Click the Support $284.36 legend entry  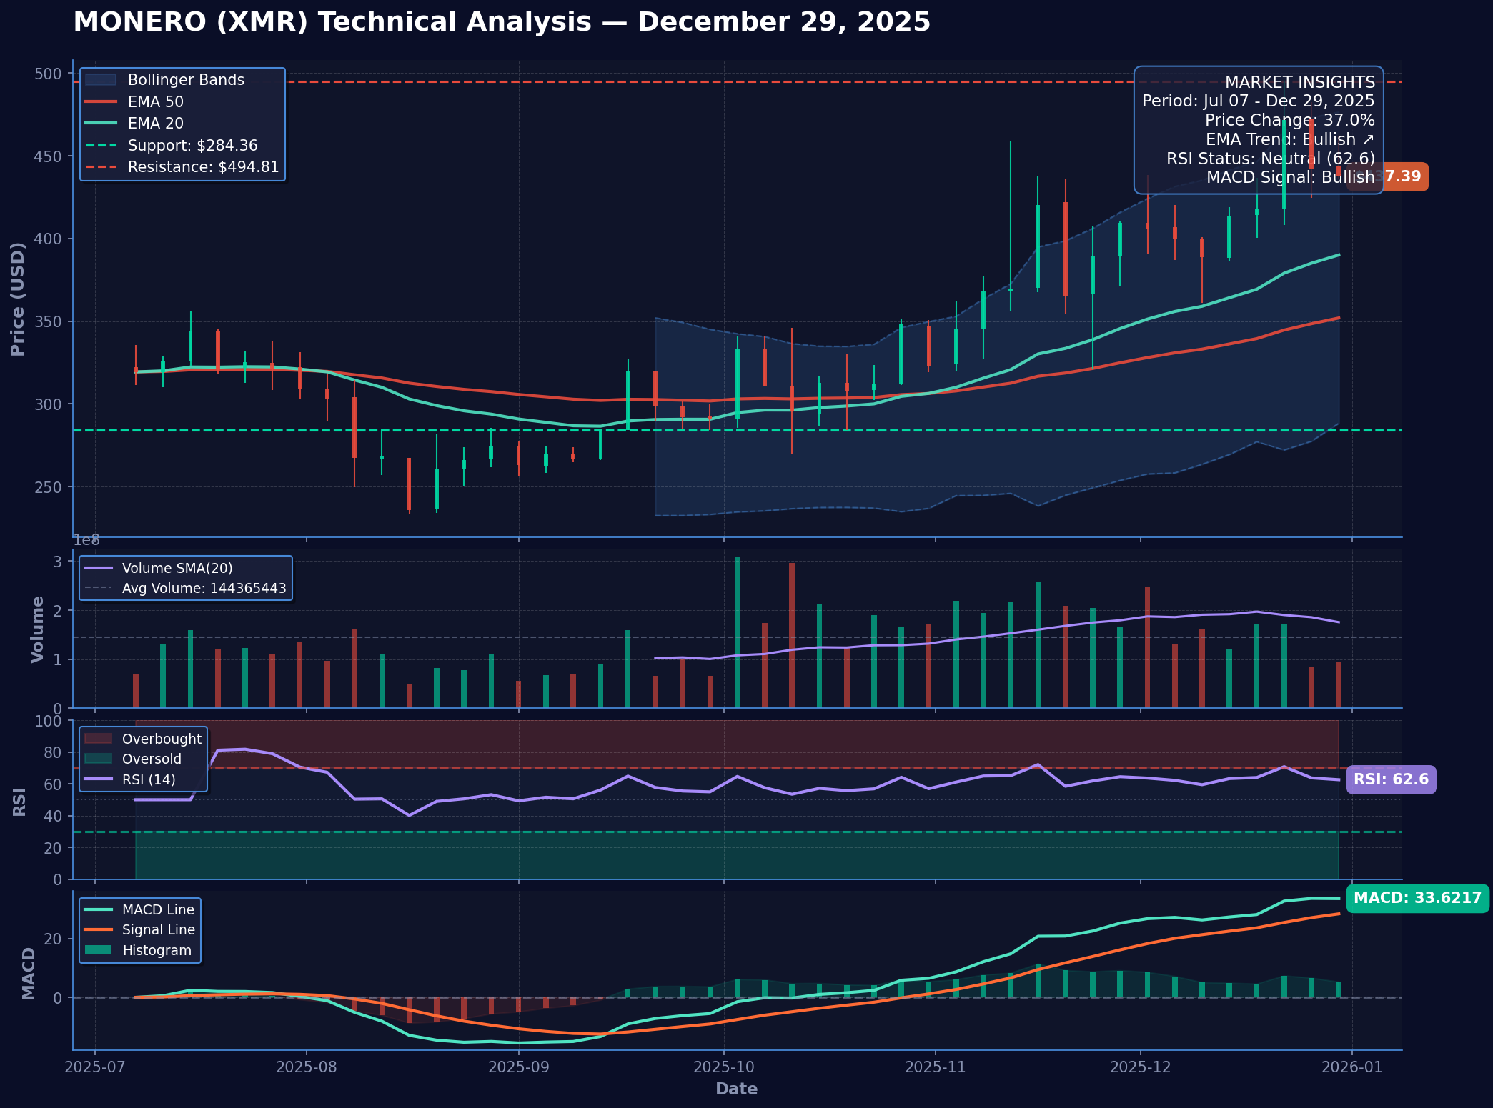coord(192,146)
